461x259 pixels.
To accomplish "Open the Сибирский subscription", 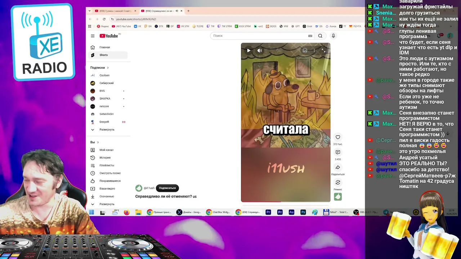I will pyautogui.click(x=108, y=83).
